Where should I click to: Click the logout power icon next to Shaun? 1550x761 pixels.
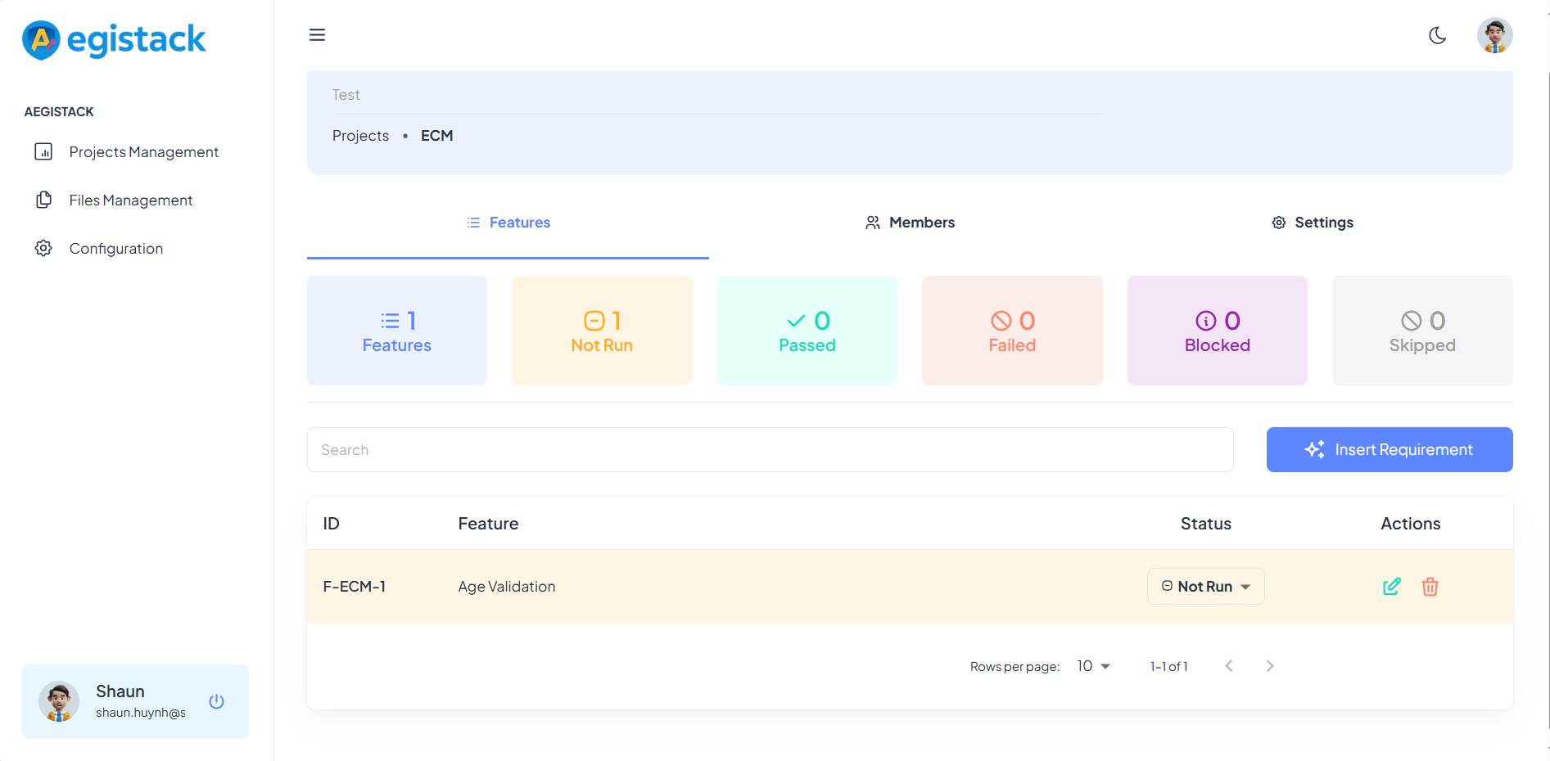click(x=216, y=701)
